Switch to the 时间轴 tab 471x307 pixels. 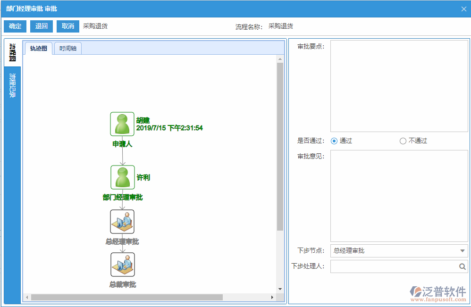pos(67,48)
